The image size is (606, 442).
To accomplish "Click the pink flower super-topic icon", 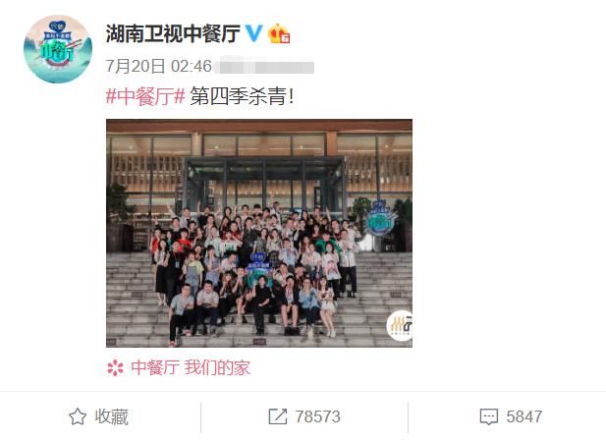I will tap(115, 367).
